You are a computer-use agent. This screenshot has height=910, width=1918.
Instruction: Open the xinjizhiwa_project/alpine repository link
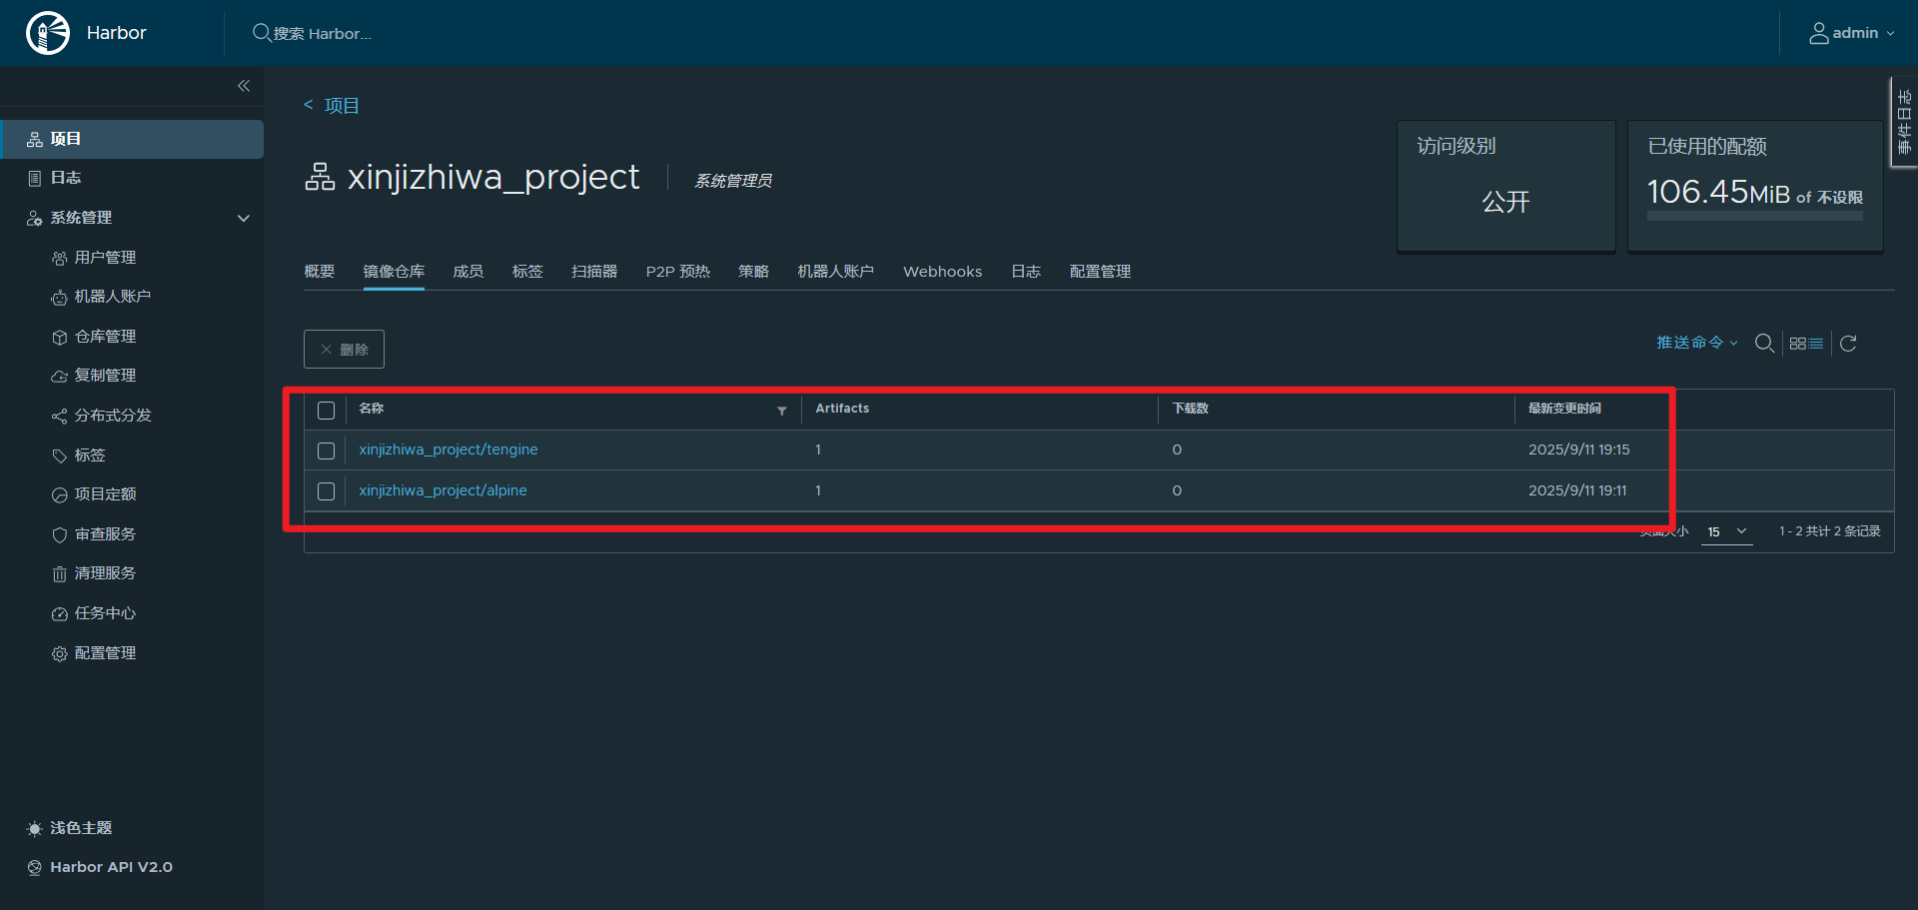[x=443, y=490]
